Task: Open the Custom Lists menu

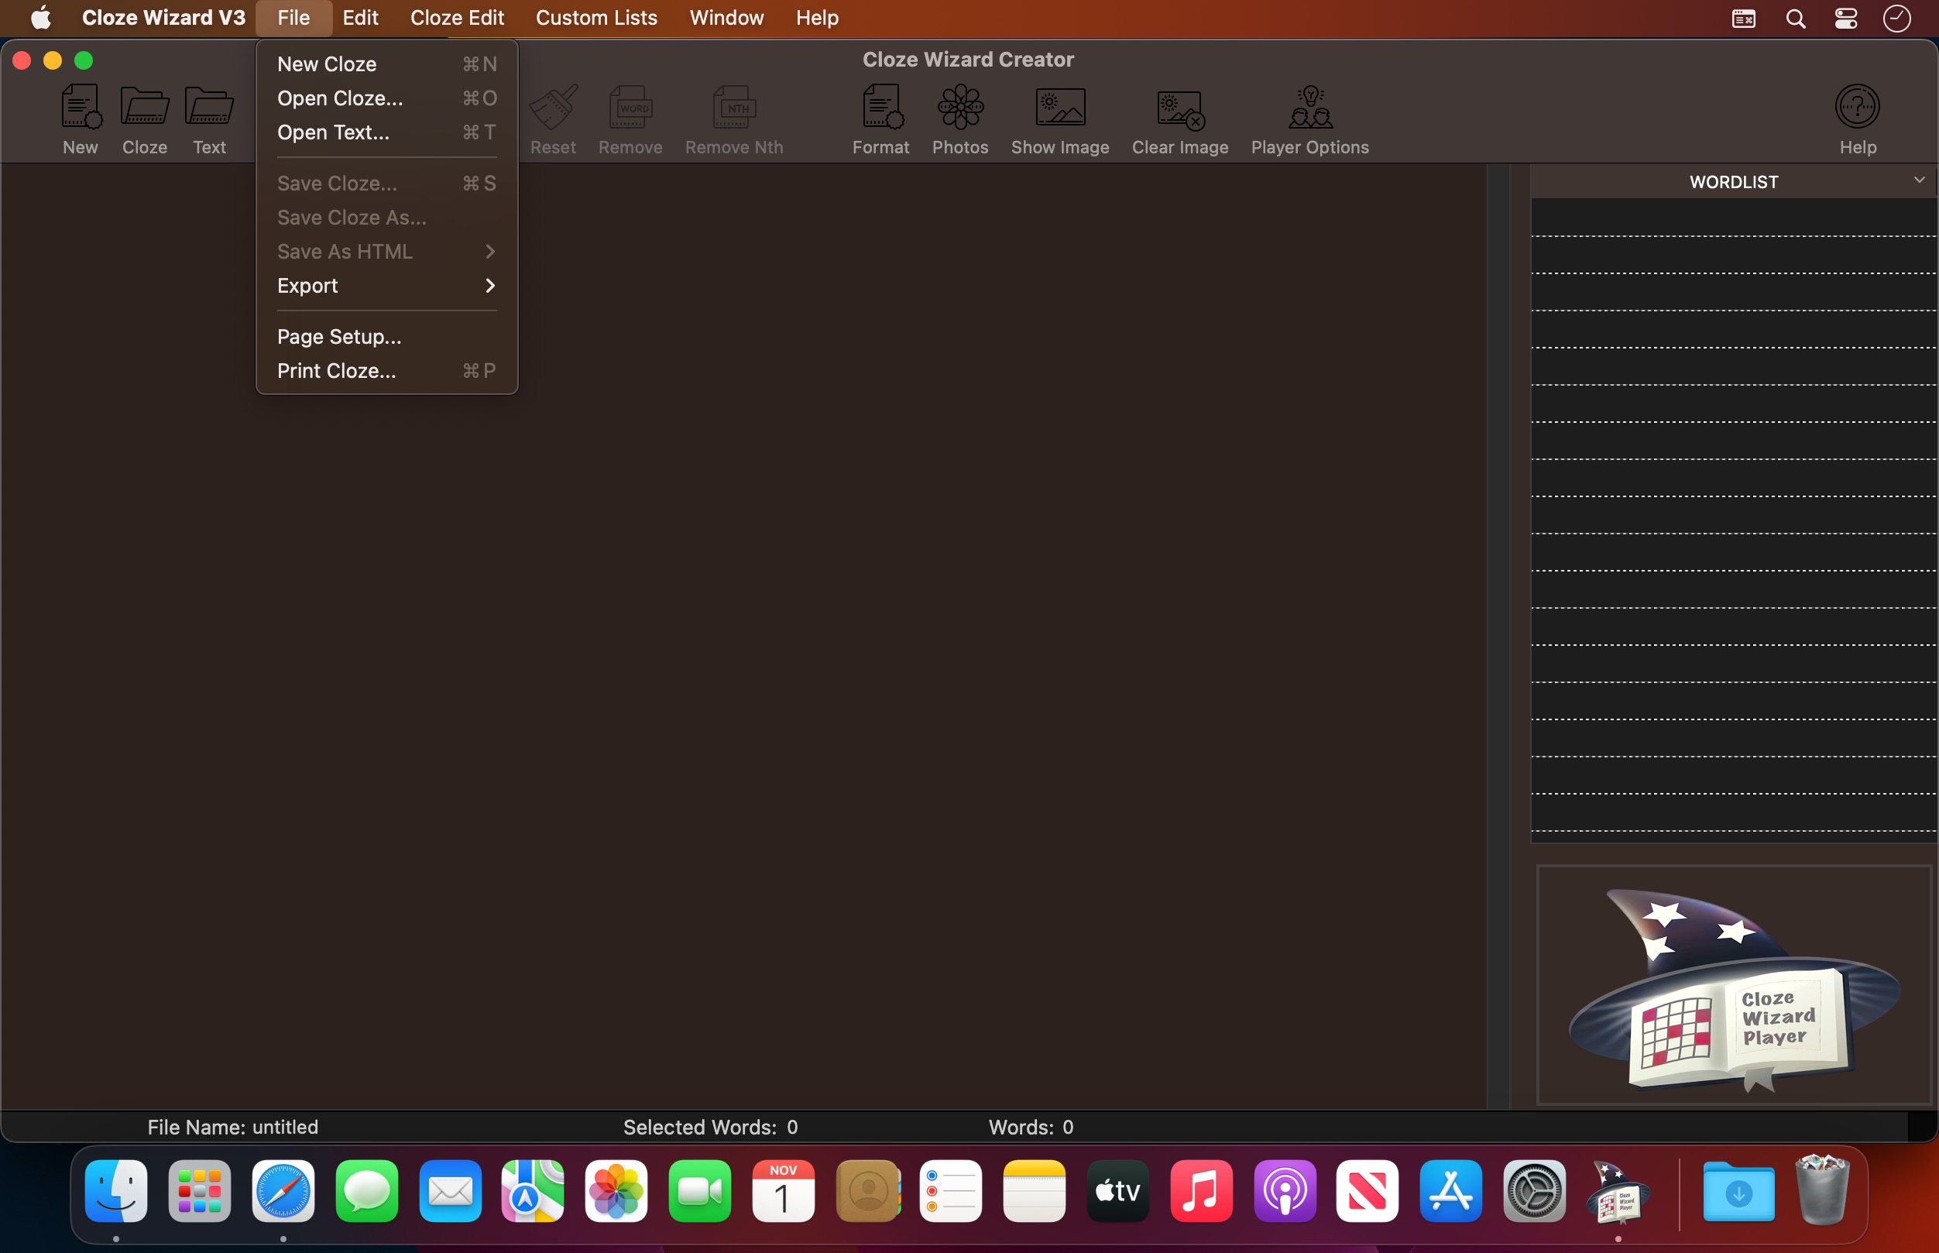Action: 595,18
